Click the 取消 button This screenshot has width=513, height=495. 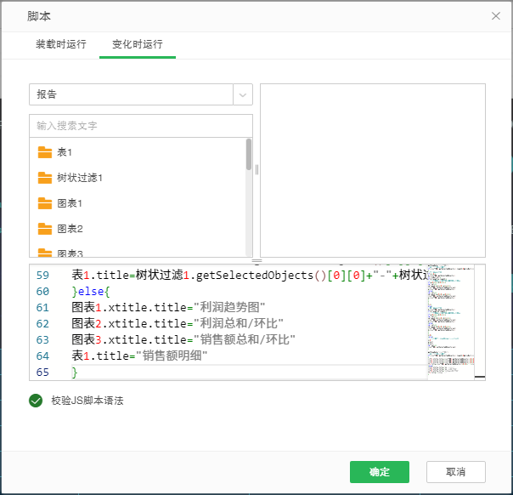click(x=456, y=472)
